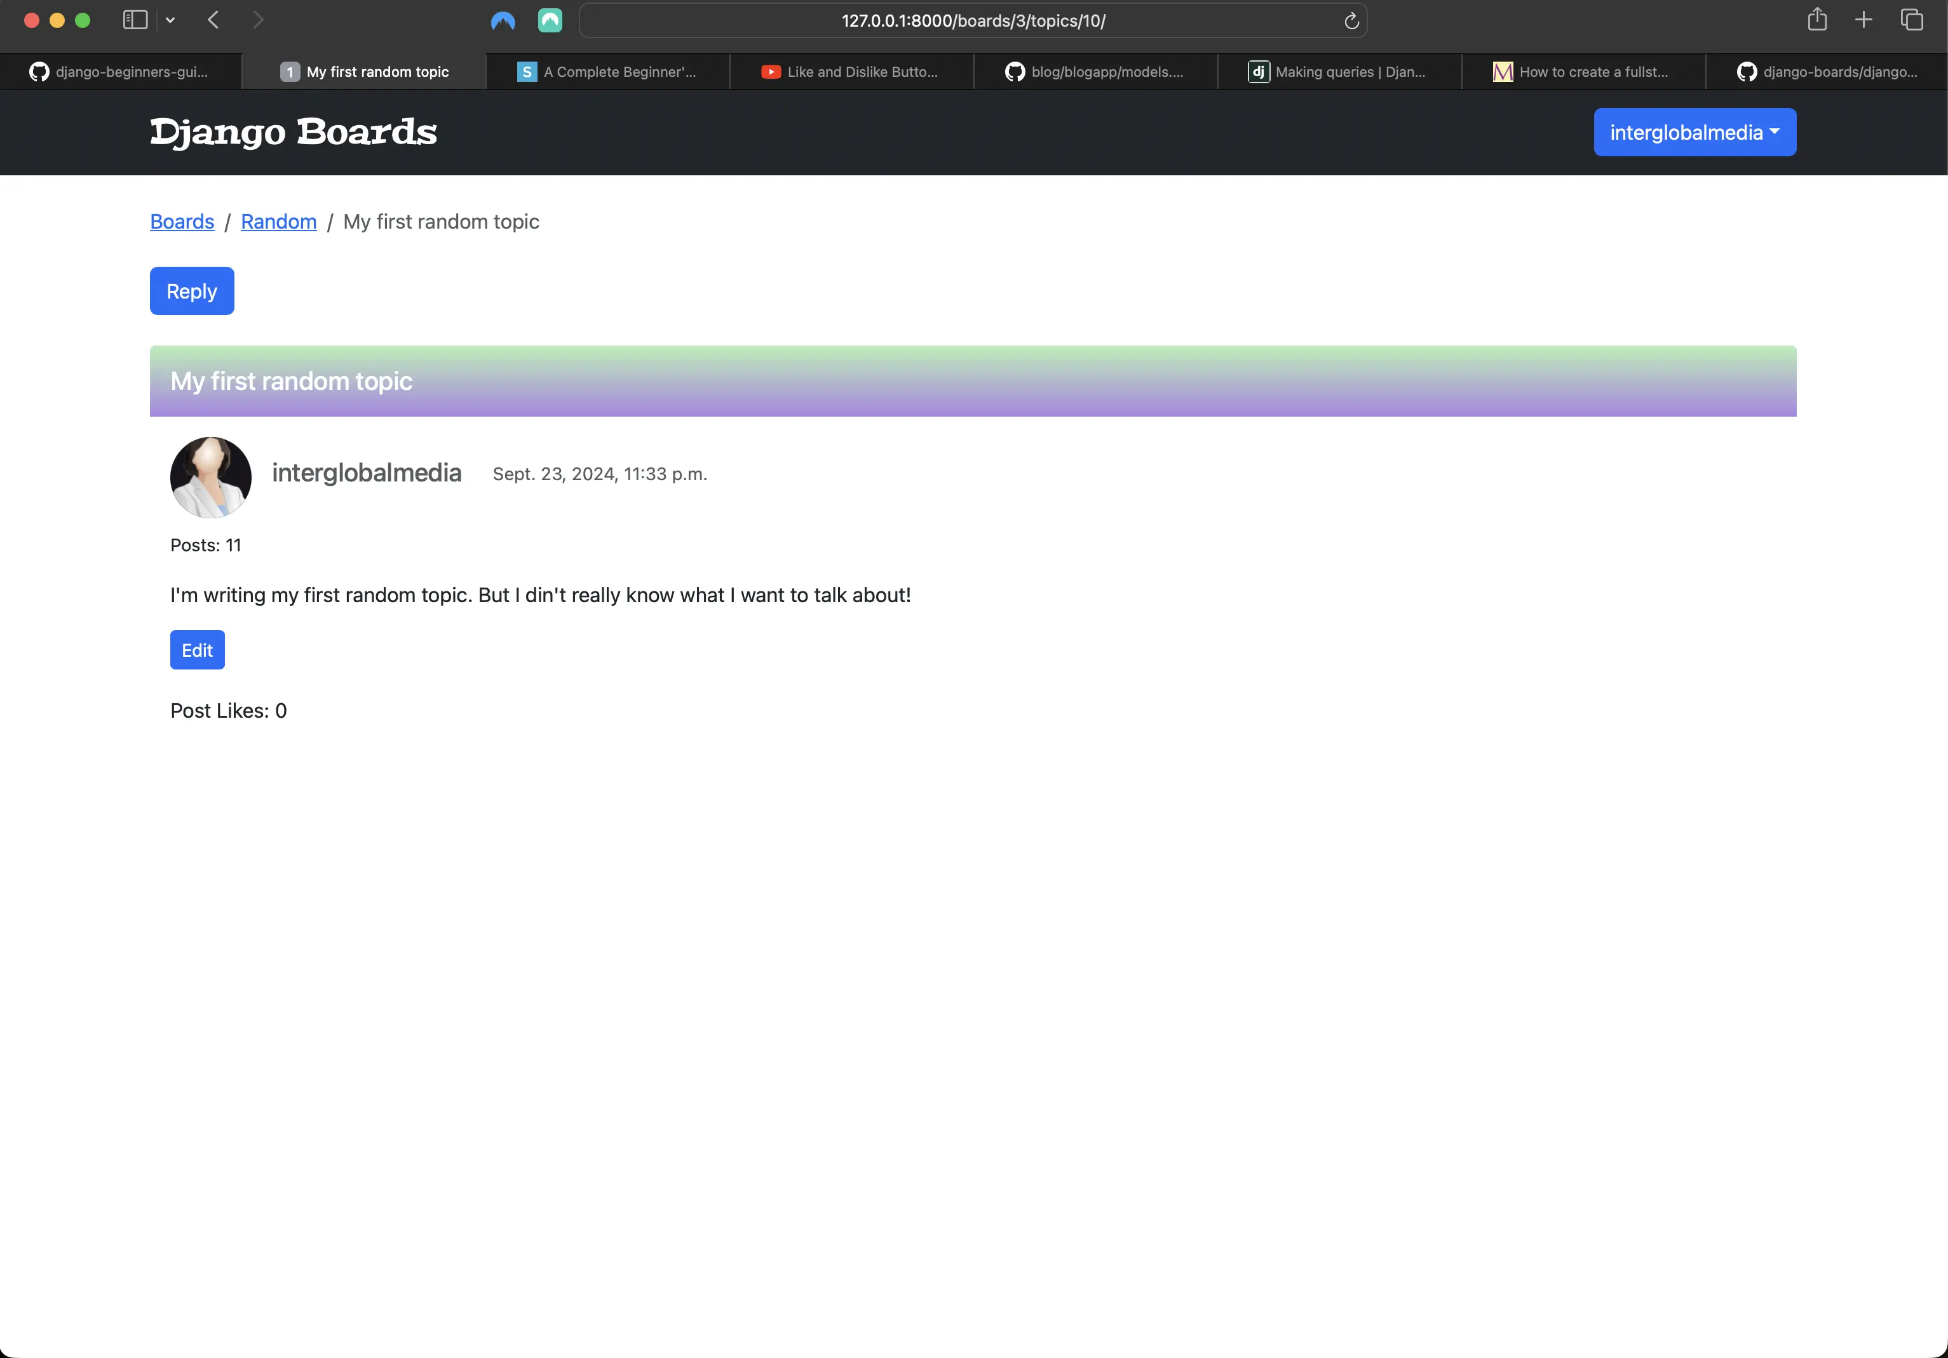
Task: Add a new tab with the plus icon
Action: 1863,20
